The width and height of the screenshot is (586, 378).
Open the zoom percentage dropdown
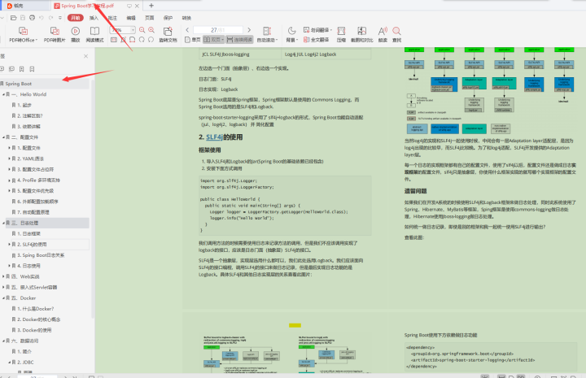point(133,30)
